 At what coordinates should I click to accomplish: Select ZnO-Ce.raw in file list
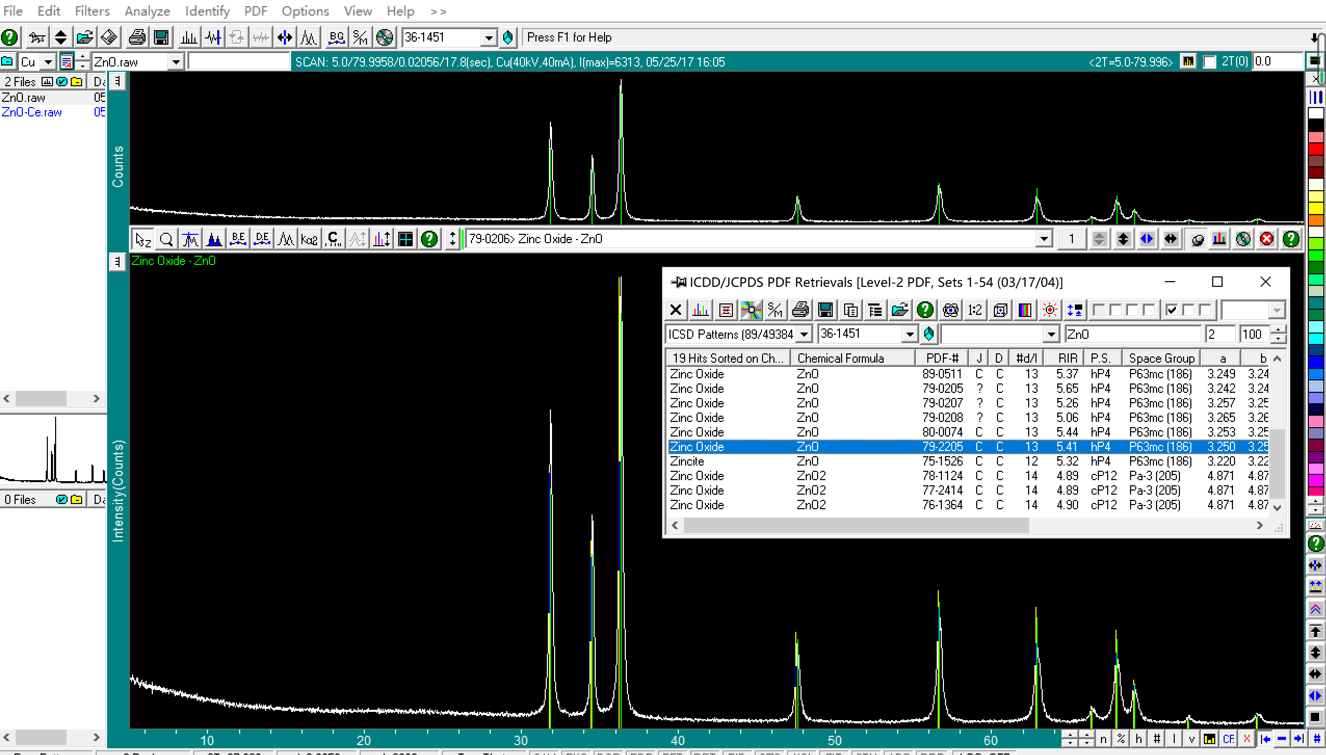32,112
